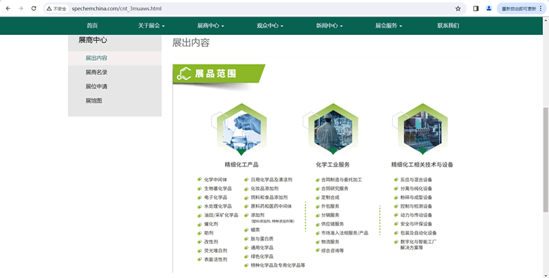The height and width of the screenshot is (278, 549).
Task: Click the browser back arrow
Action: coord(8,9)
